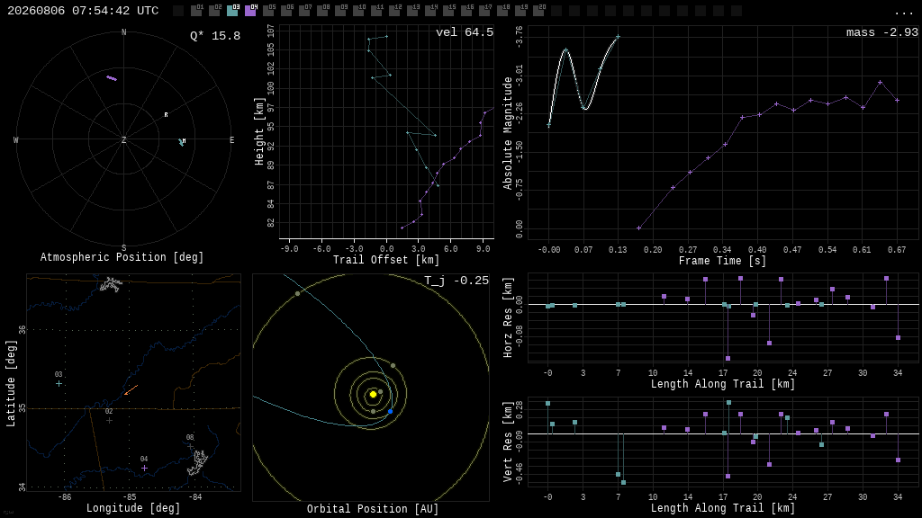The image size is (922, 518).
Task: Toggle station 08 square in top bar
Action: 322,11
